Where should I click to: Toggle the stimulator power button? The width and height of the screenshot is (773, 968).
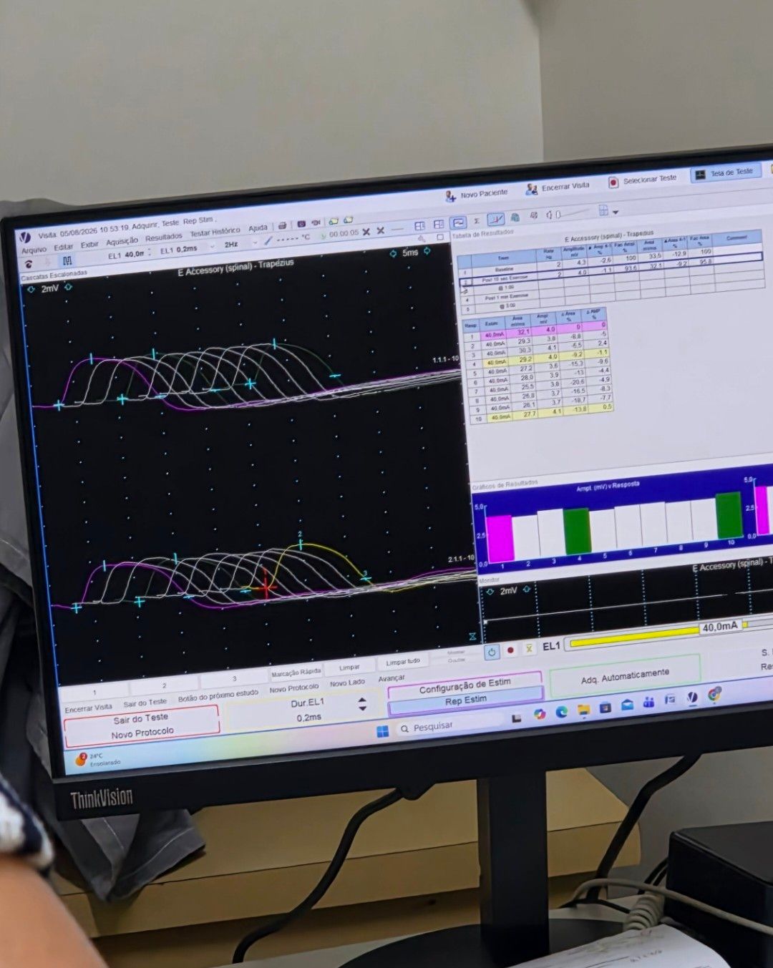point(492,652)
